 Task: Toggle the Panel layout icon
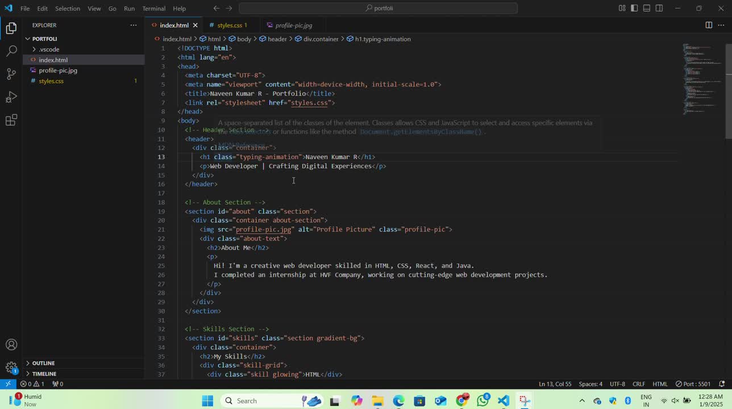point(647,8)
